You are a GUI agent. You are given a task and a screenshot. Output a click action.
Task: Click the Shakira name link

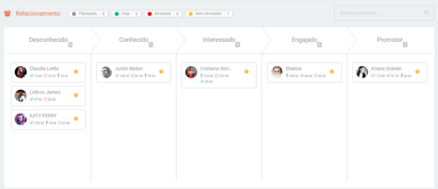coord(293,69)
